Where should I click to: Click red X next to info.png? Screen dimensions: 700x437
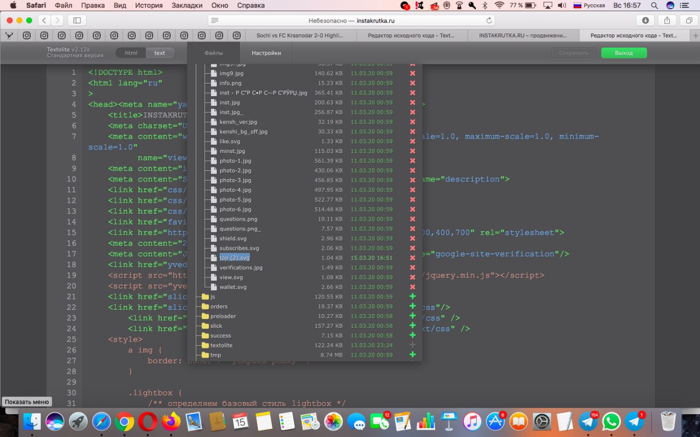click(x=412, y=83)
